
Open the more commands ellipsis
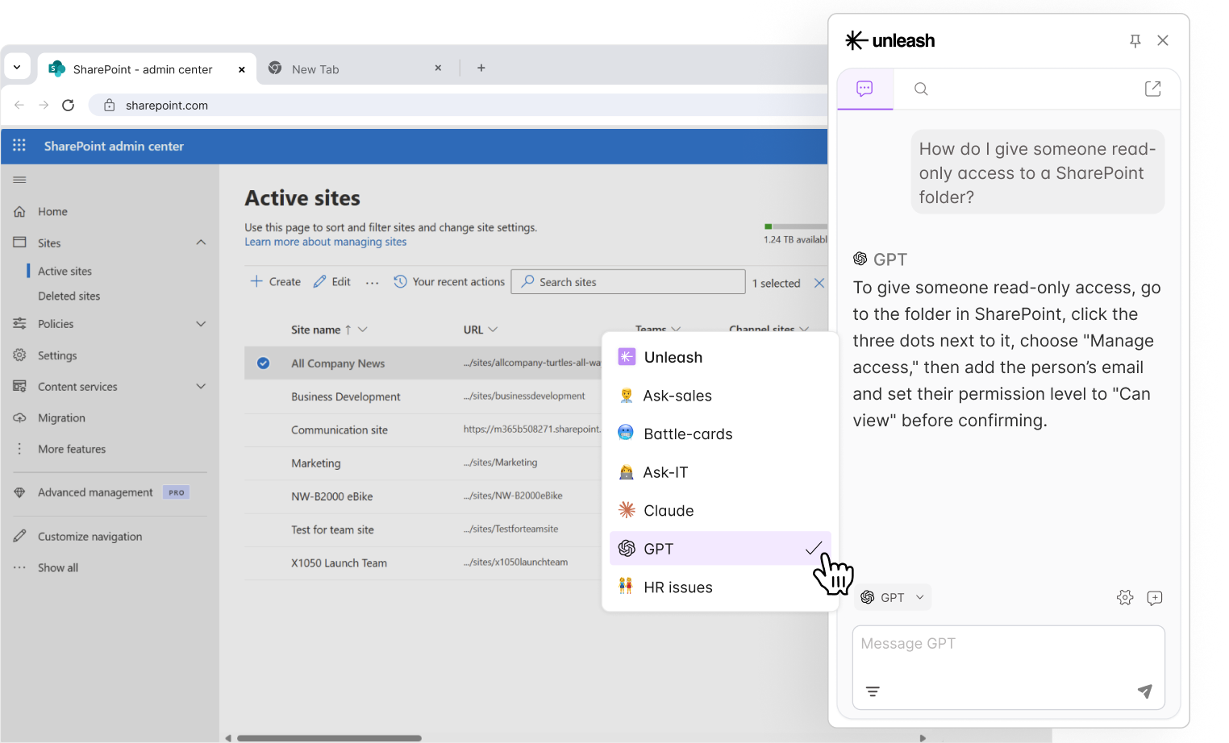(372, 282)
